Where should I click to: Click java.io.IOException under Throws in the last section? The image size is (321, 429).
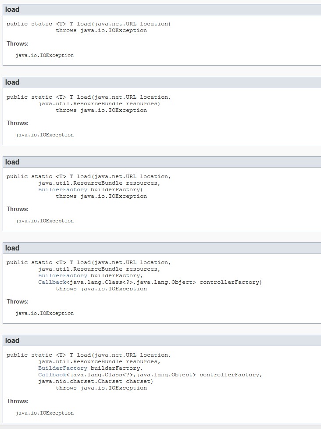pos(44,413)
